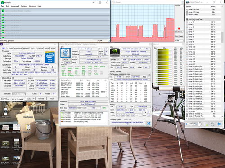This screenshot has width=225, height=168.
Task: Select the folder icon on the desktop
Action: pos(27,128)
